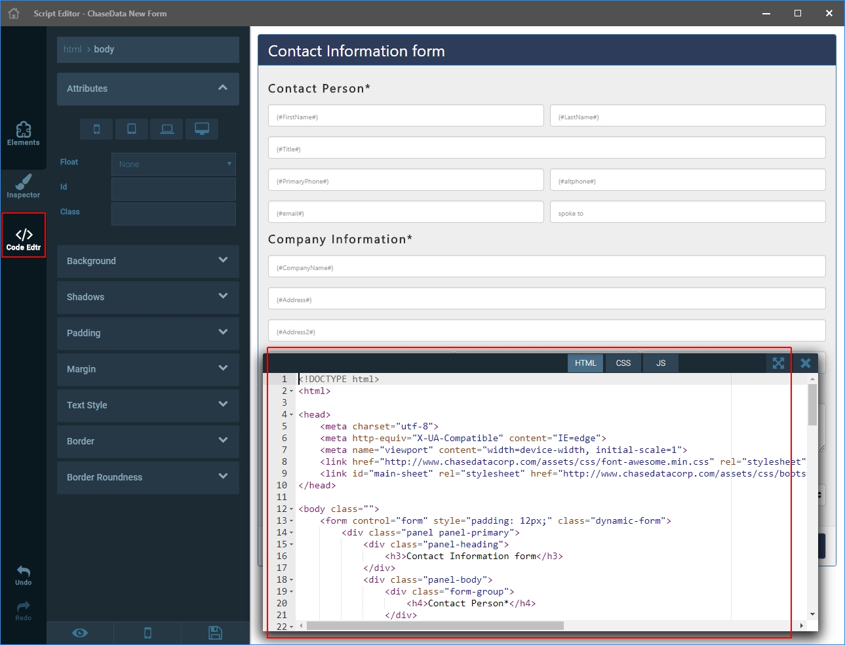This screenshot has height=645, width=845.
Task: Click the h4 Contact Person code line
Action: (471, 604)
